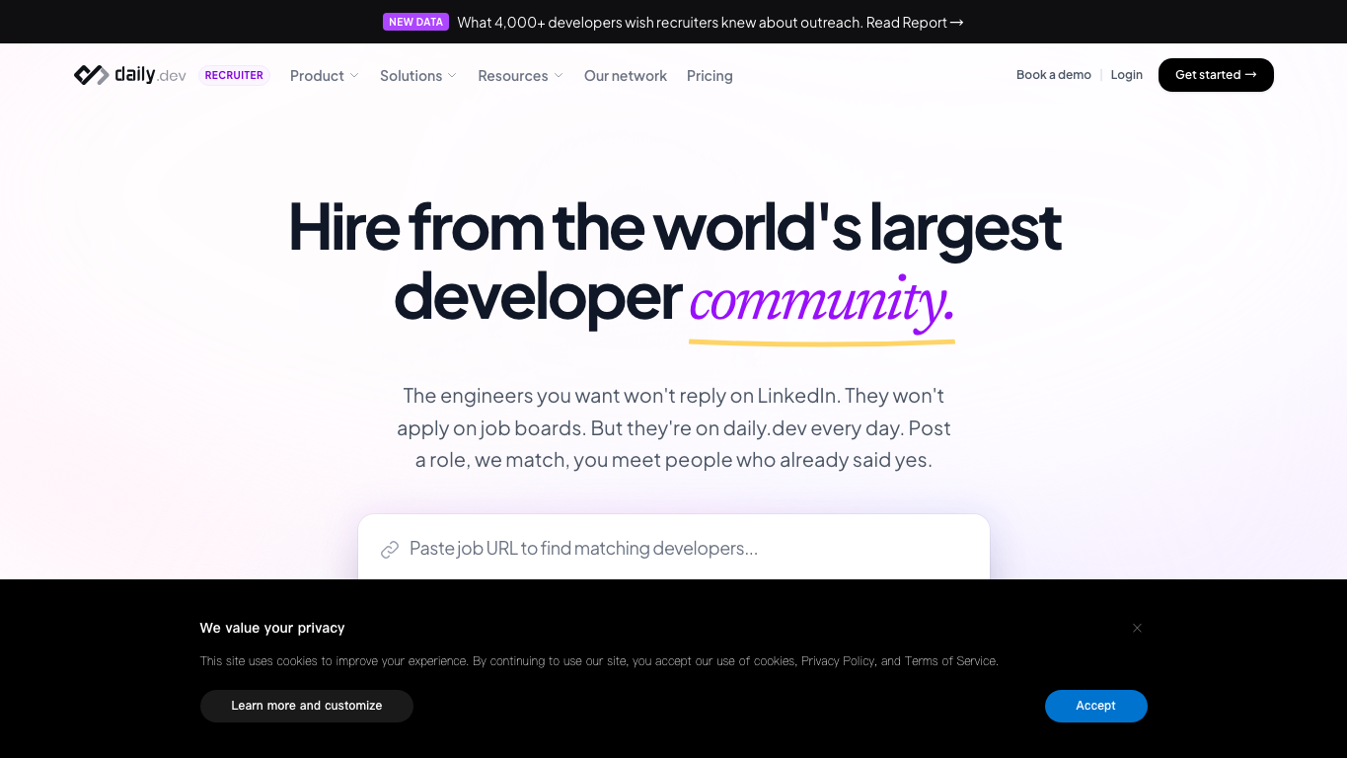Click the NEW DATA badge in top banner
This screenshot has height=758, width=1347.
click(415, 22)
